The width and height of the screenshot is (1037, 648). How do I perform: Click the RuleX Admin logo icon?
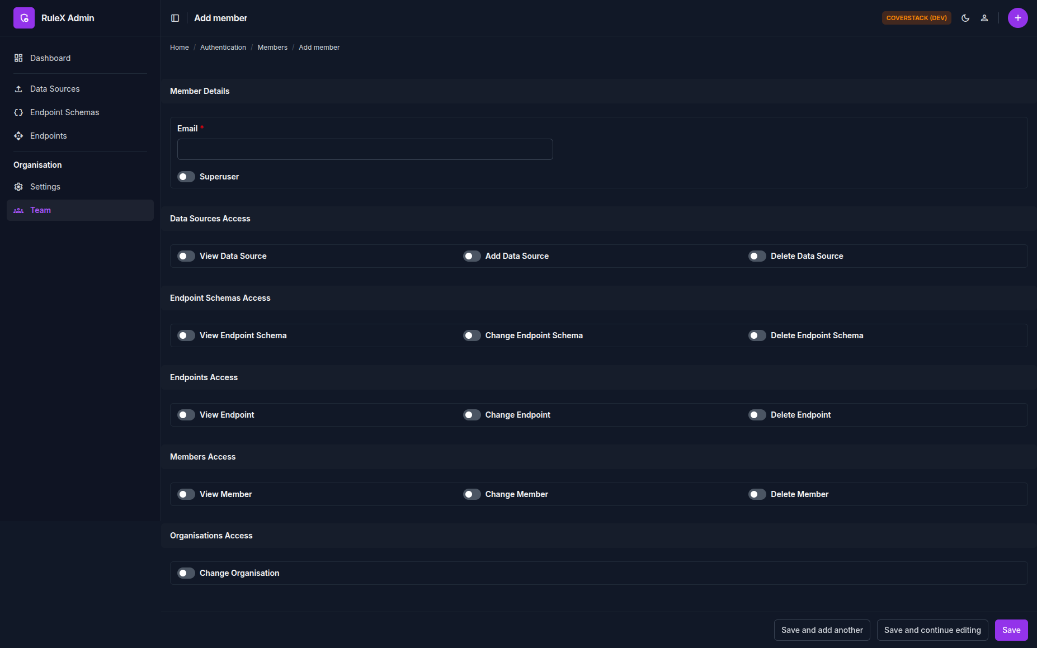pyautogui.click(x=24, y=18)
